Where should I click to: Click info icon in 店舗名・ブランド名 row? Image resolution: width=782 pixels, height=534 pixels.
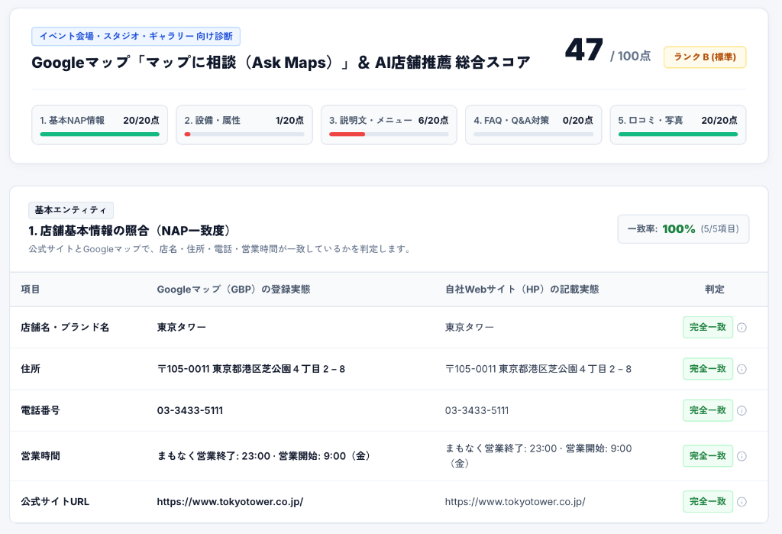coord(742,328)
